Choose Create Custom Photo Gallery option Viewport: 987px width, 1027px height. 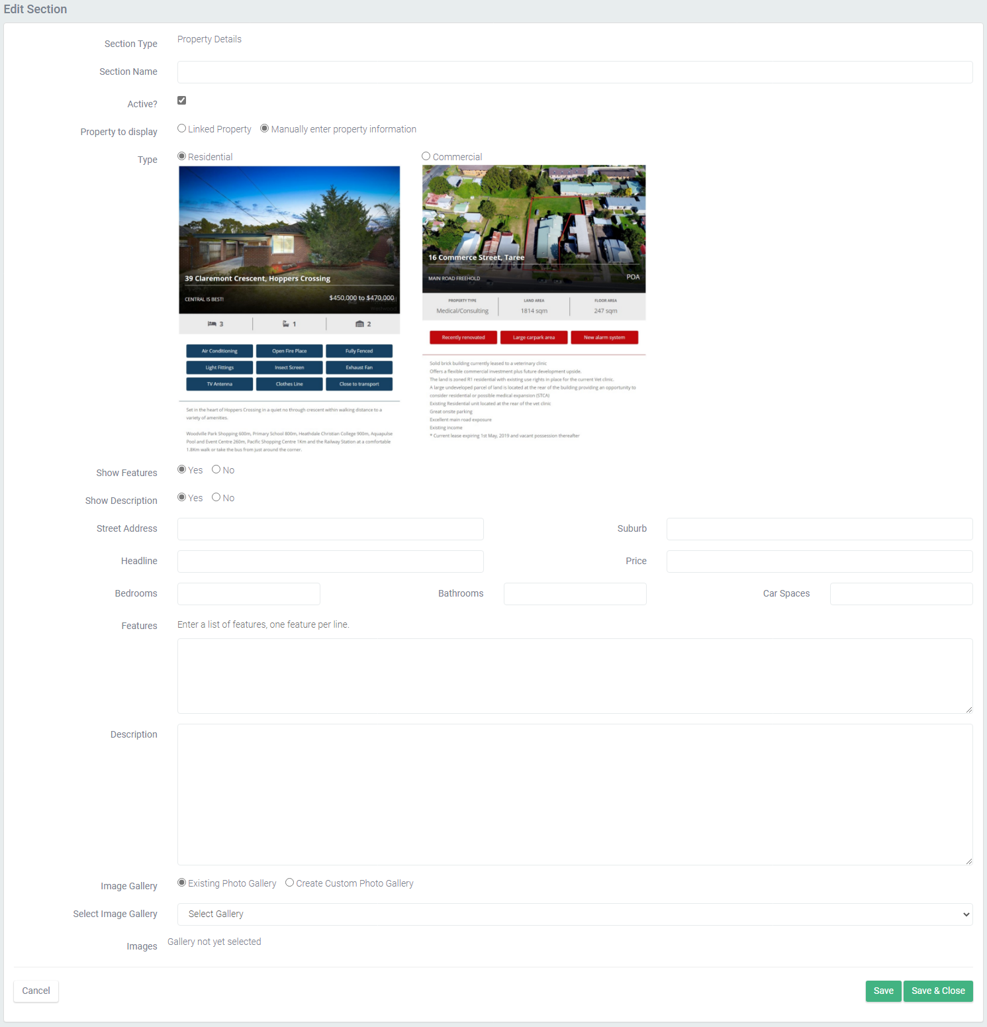click(290, 883)
